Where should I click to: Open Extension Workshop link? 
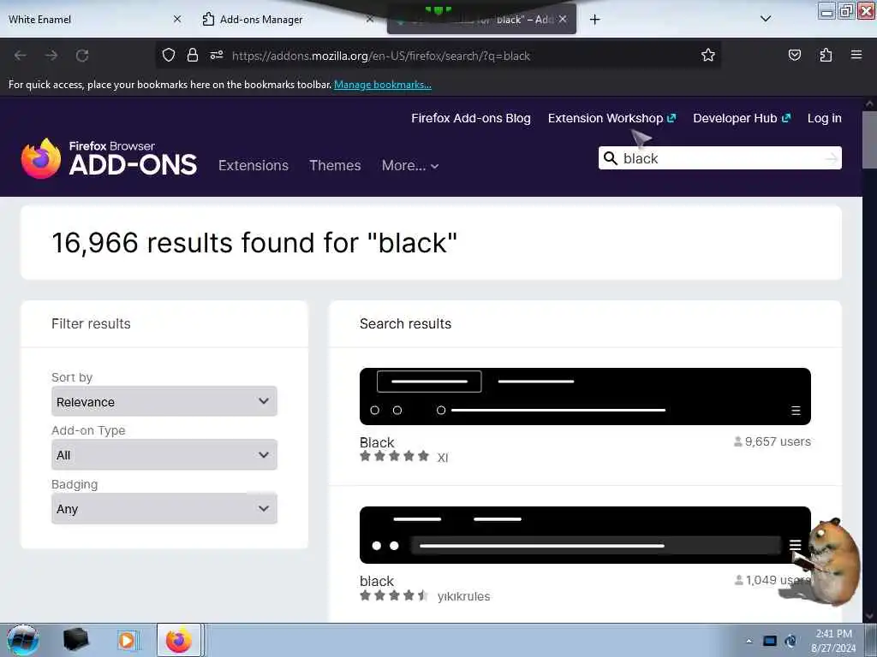point(612,118)
